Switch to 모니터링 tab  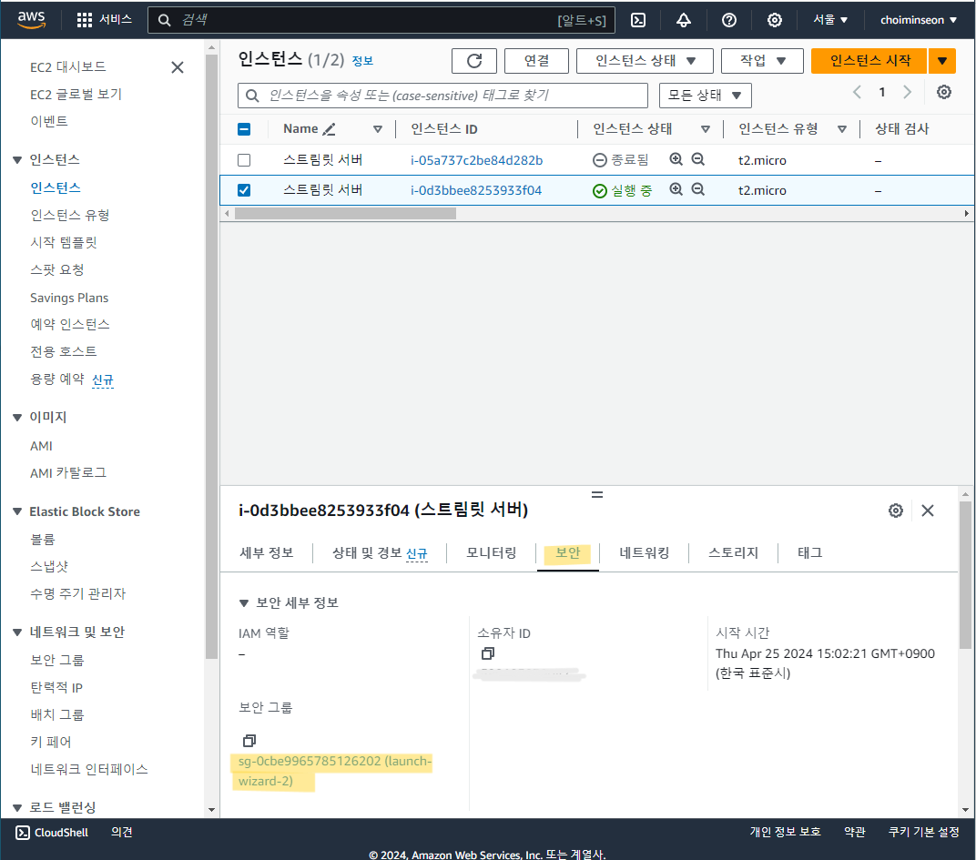(x=491, y=552)
